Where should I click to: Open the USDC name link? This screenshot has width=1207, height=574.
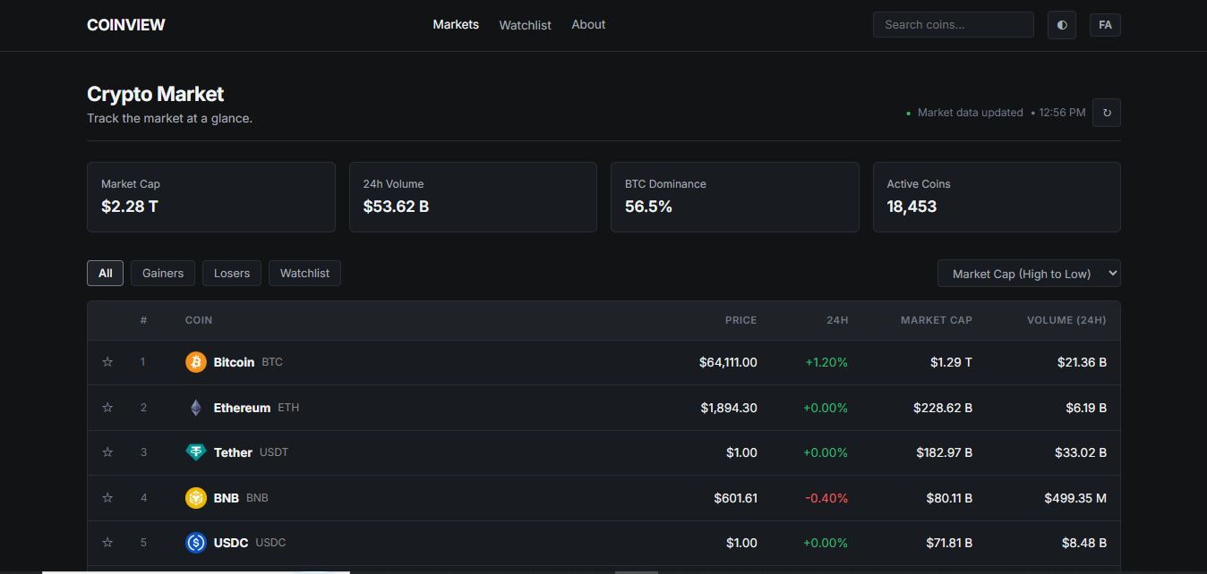click(x=231, y=543)
